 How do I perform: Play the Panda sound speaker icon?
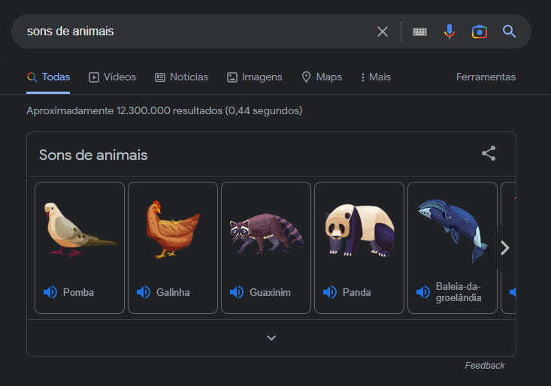329,292
